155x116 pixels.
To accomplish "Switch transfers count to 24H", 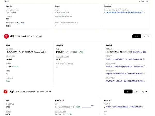I will coord(22,23).
